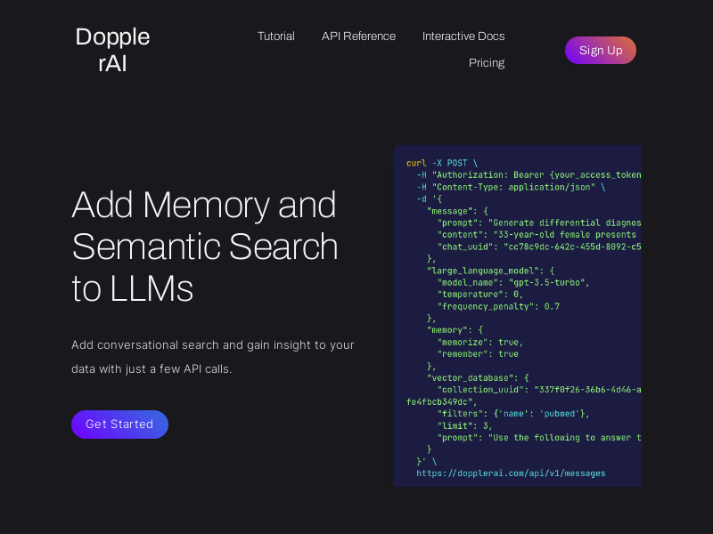Click the "large_language_model" code line
This screenshot has height=534, width=713.
click(x=491, y=271)
